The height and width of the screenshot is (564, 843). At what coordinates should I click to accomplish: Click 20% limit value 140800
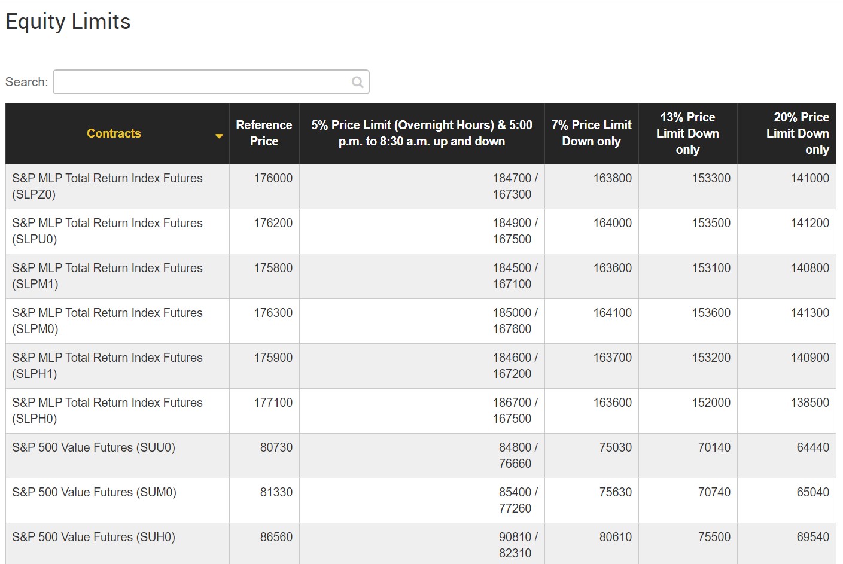(x=810, y=268)
